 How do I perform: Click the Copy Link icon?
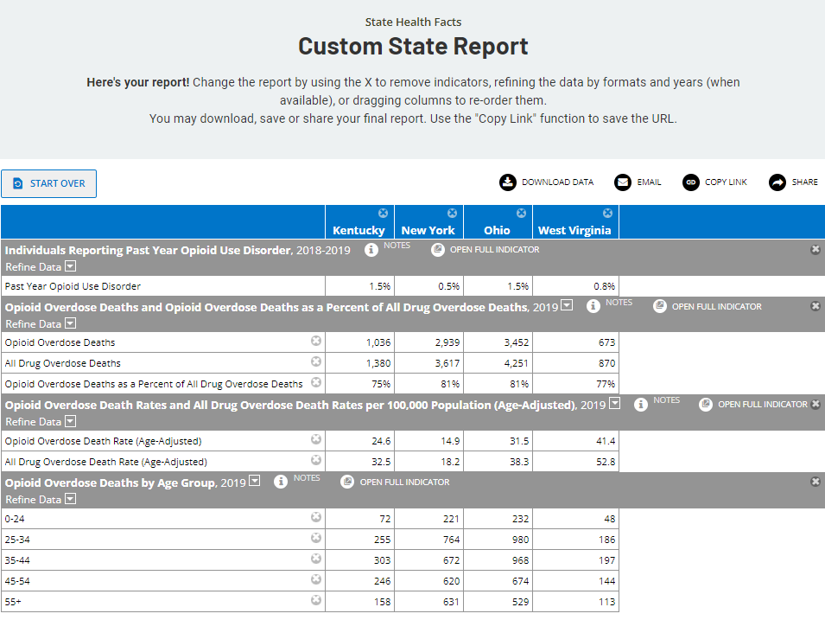[x=690, y=182]
